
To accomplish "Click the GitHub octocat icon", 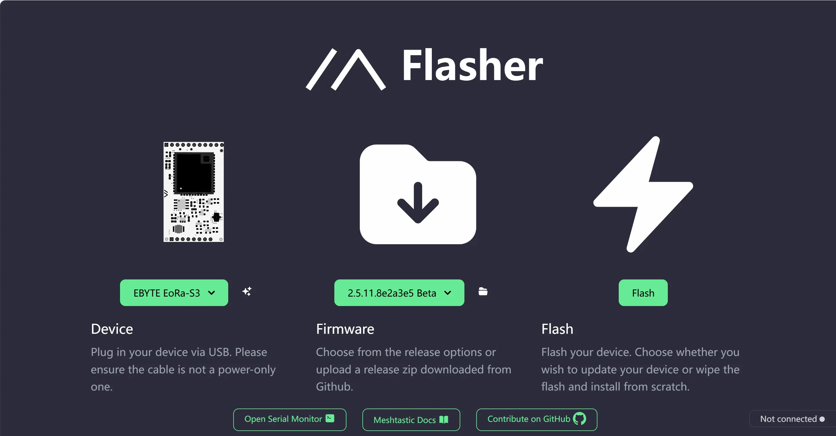I will [x=580, y=419].
